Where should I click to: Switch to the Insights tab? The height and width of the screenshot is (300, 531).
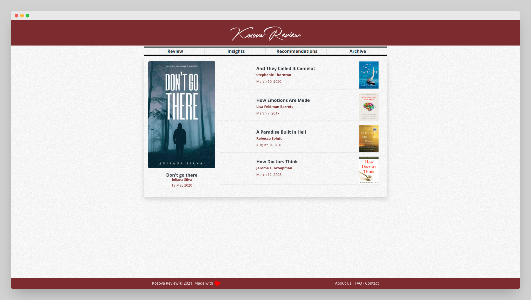point(236,51)
